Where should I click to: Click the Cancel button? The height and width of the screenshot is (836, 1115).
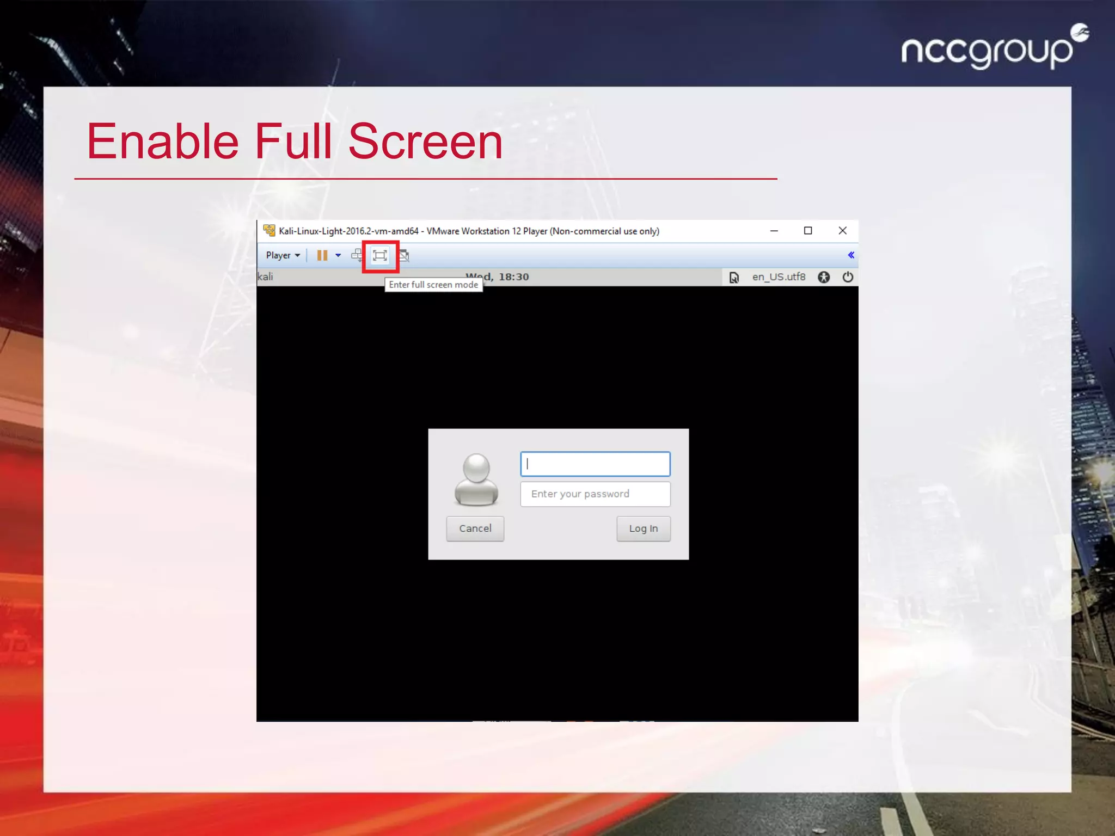pyautogui.click(x=475, y=528)
